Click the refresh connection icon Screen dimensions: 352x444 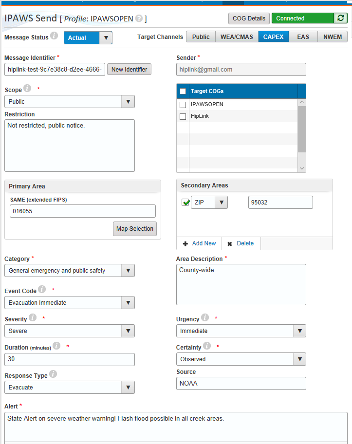click(340, 18)
